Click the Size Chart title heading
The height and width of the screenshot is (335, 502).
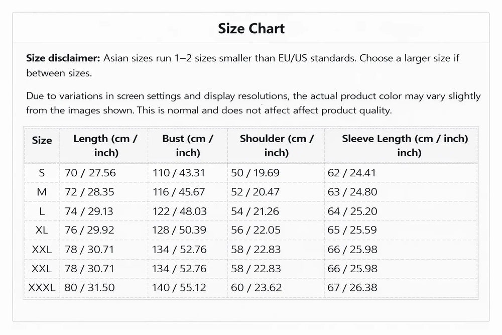pos(251,28)
